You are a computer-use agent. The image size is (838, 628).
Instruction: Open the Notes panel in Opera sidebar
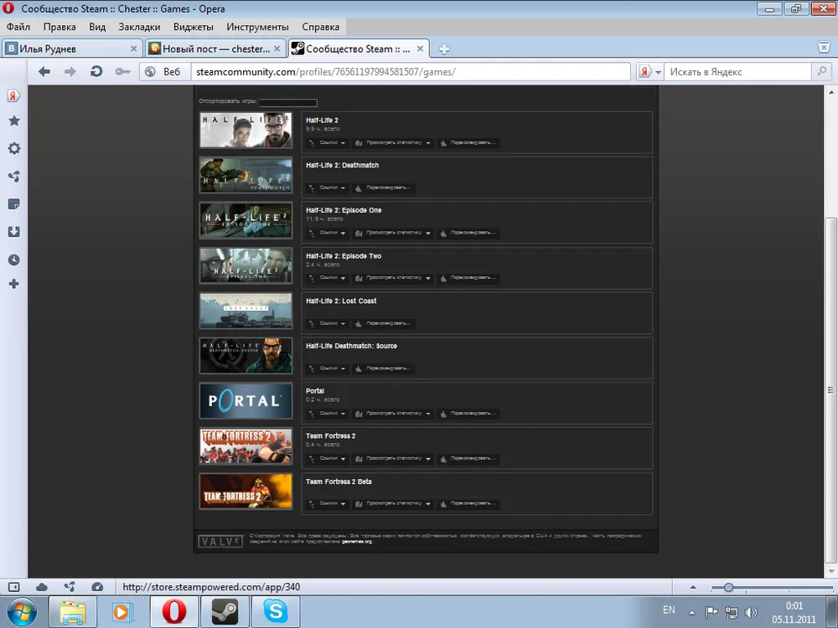click(14, 204)
